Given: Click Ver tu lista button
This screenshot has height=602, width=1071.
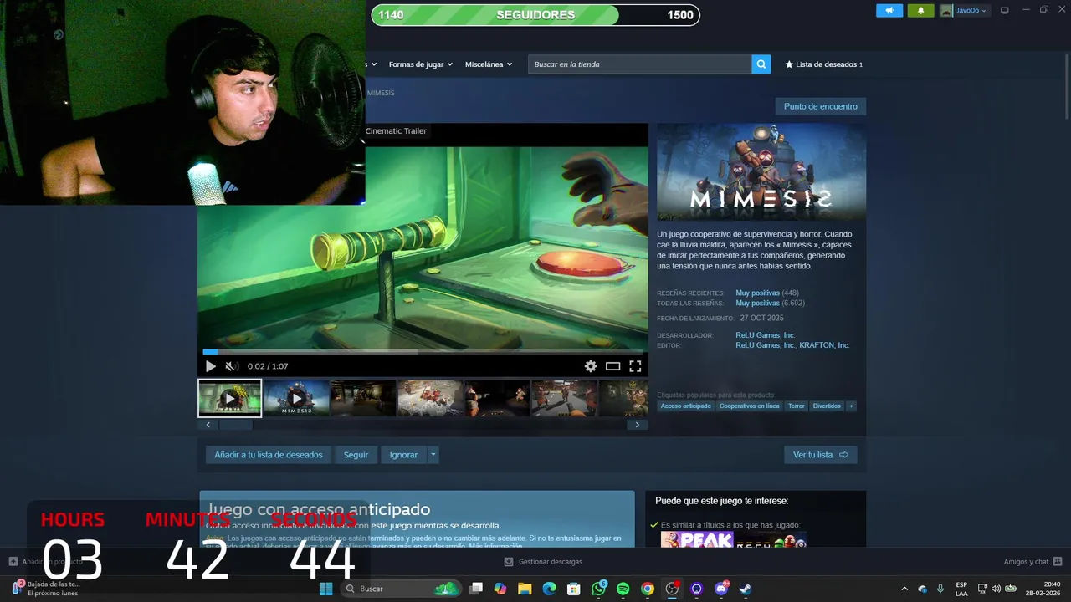Looking at the screenshot, I should [x=820, y=455].
